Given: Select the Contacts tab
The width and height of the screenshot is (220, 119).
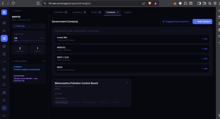Looking at the screenshot, I should pyautogui.click(x=112, y=12).
